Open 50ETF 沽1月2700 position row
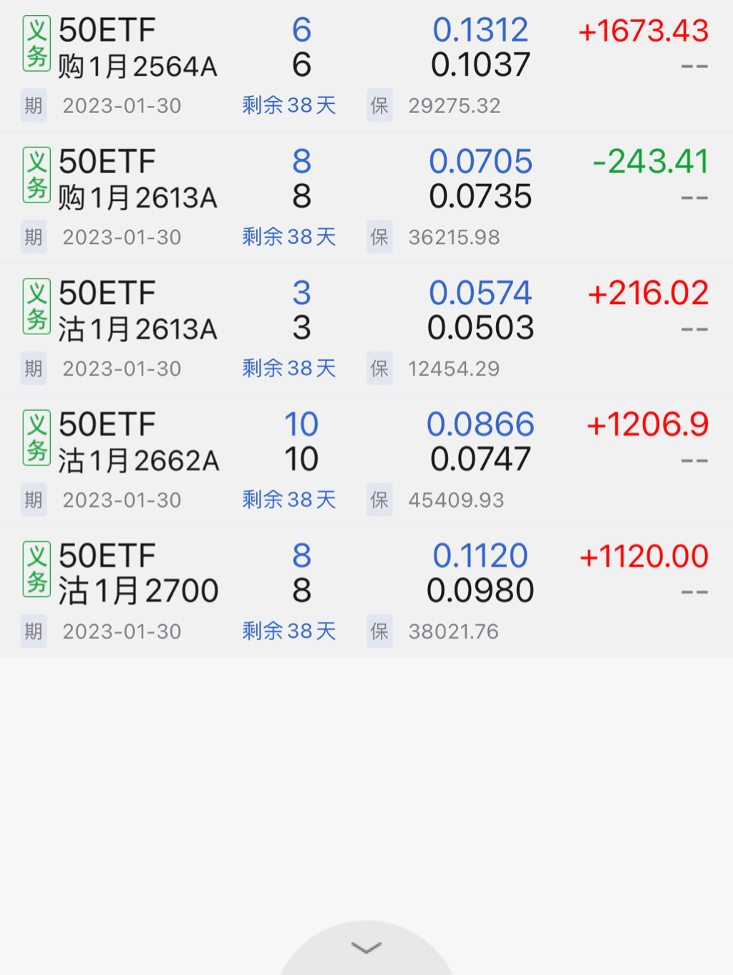Viewport: 733px width, 975px height. [137, 574]
